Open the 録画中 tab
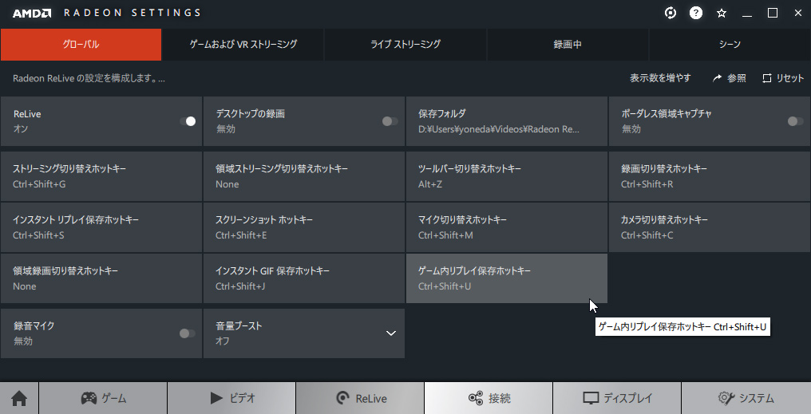Viewport: 811px width, 414px height. coord(568,45)
